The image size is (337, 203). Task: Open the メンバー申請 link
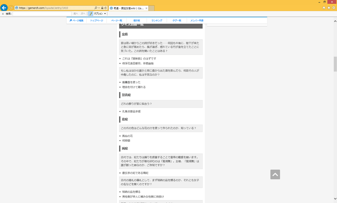(x=197, y=20)
